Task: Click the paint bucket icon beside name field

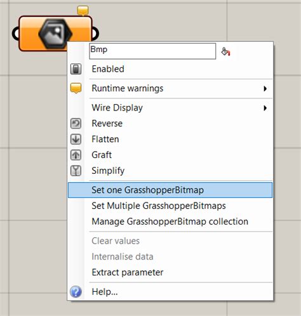Action: (x=225, y=51)
